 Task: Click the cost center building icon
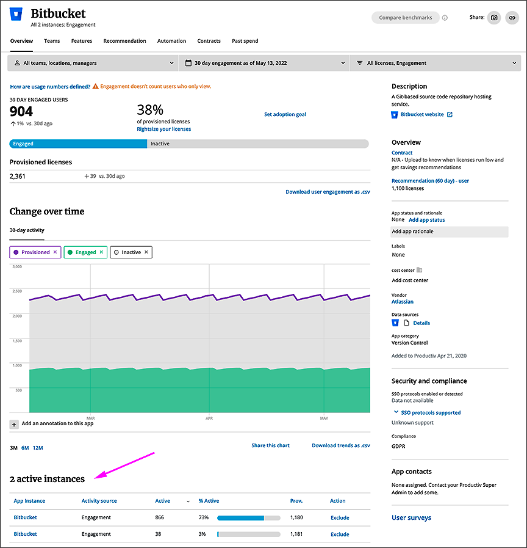[419, 270]
